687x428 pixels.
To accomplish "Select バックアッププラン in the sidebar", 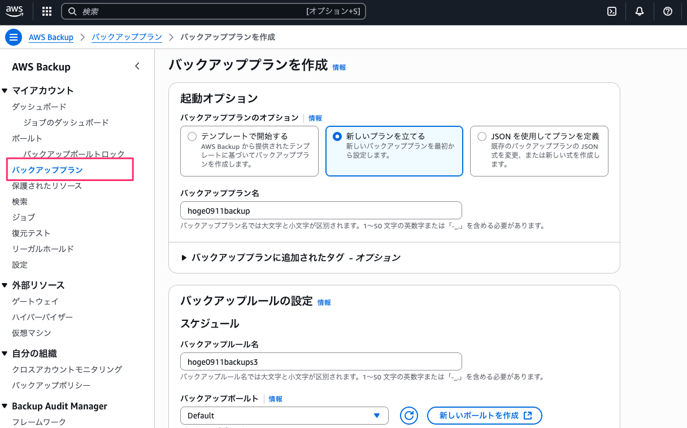I will pyautogui.click(x=47, y=170).
